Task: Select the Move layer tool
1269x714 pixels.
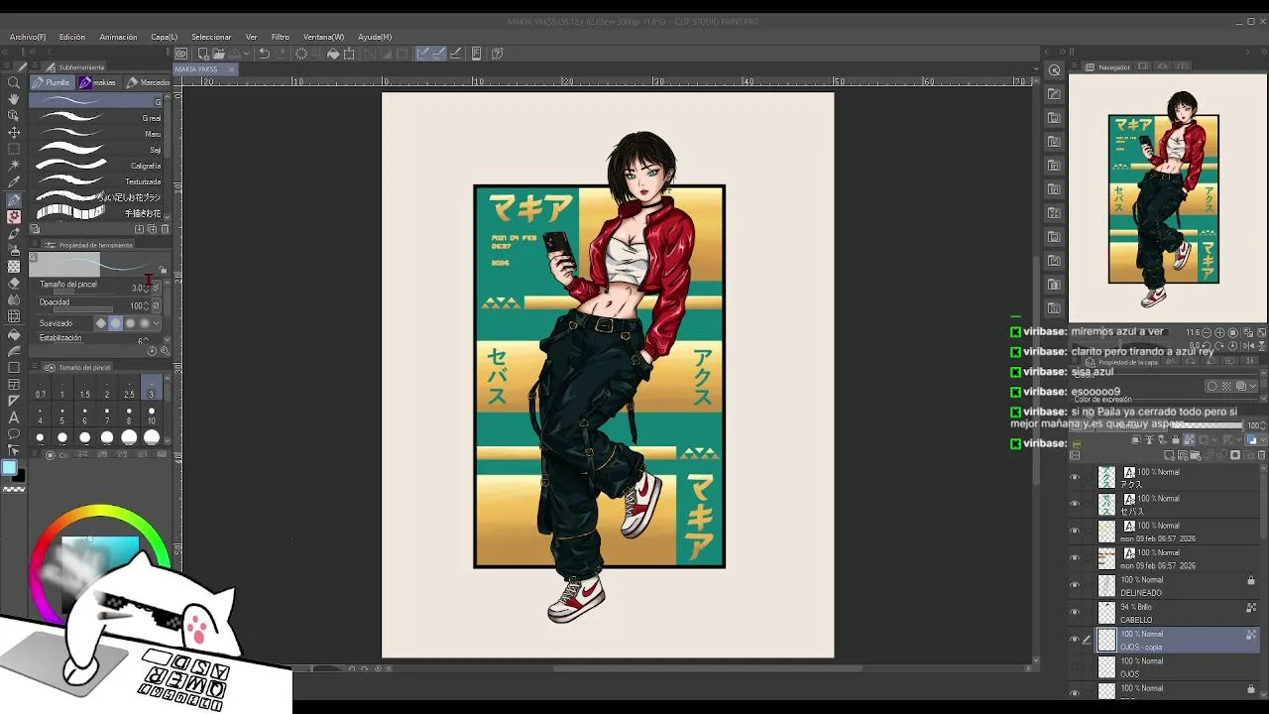Action: 14,132
